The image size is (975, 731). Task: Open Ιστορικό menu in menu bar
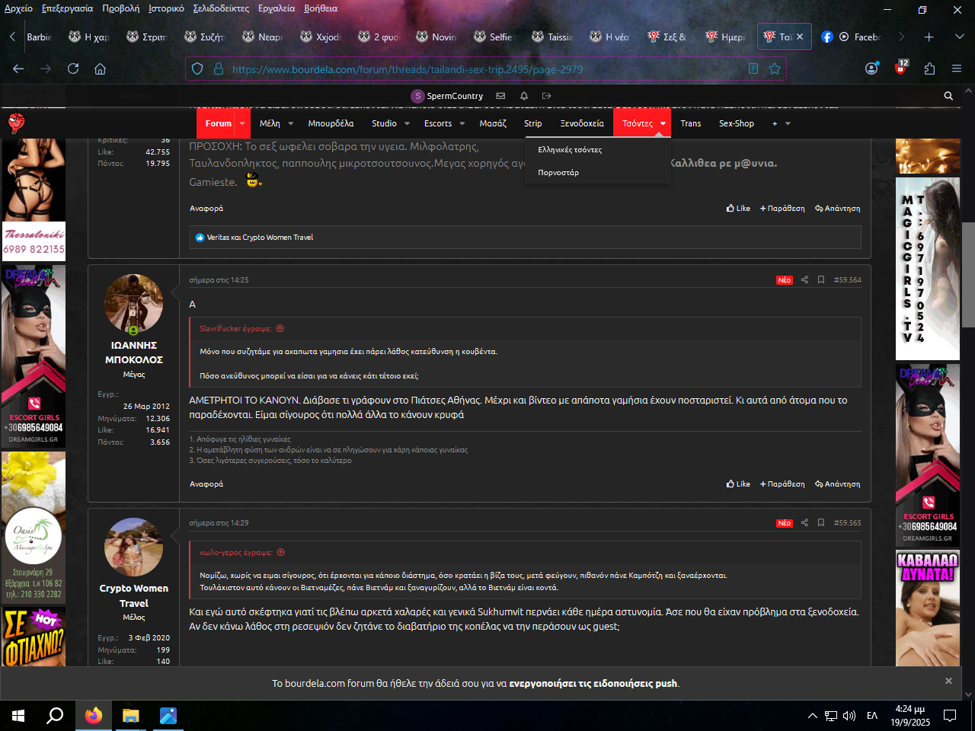(x=166, y=8)
